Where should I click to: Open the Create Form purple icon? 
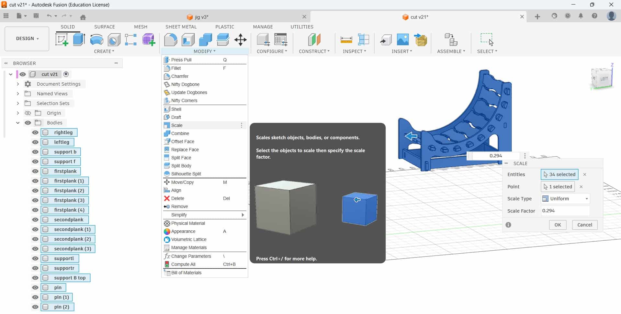(149, 40)
